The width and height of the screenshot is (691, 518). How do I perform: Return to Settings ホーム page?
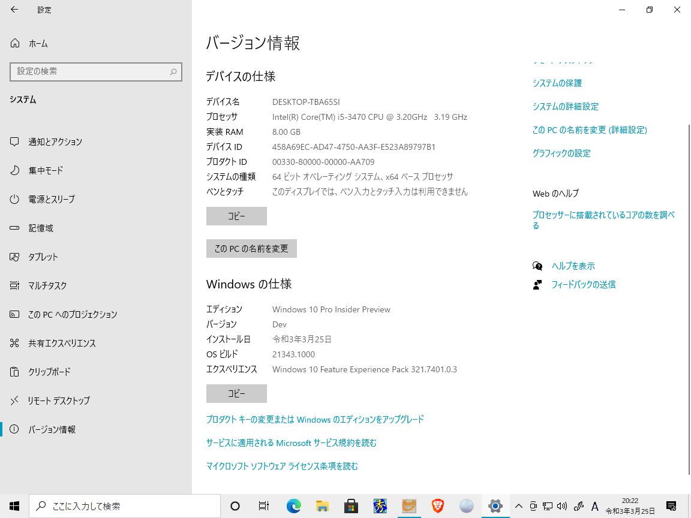[38, 43]
